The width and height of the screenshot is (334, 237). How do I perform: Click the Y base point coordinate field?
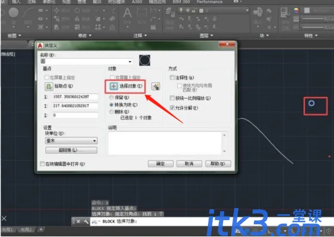[75, 106]
